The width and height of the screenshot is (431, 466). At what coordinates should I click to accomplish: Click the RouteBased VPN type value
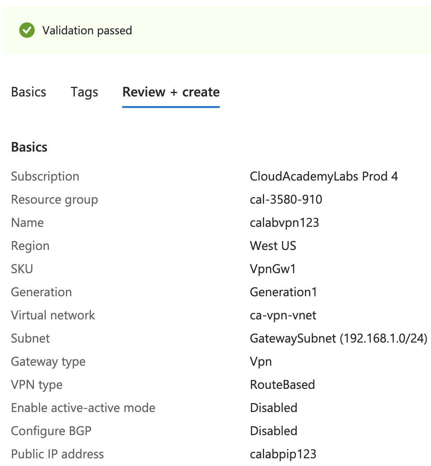[282, 385]
